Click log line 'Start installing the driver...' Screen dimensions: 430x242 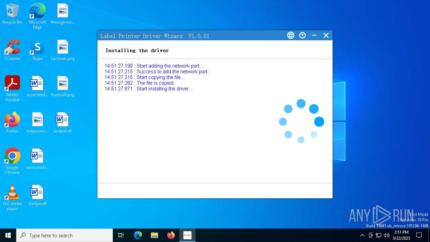148,89
